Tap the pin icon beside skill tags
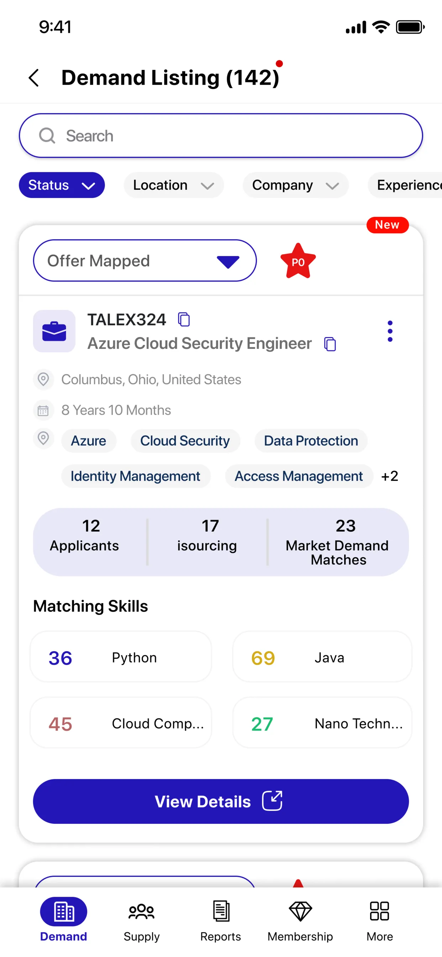The image size is (442, 957). click(43, 439)
